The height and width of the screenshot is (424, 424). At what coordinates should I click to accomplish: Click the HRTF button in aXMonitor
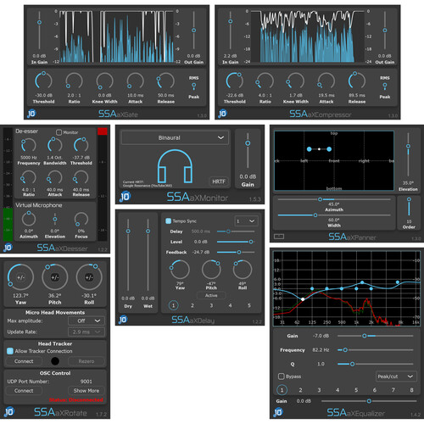219,181
